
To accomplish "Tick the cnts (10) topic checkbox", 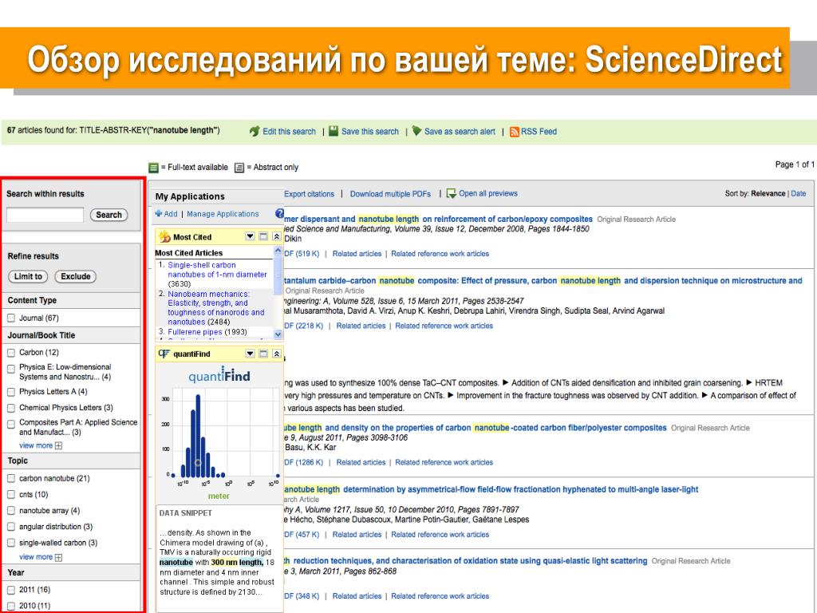I will tap(11, 494).
